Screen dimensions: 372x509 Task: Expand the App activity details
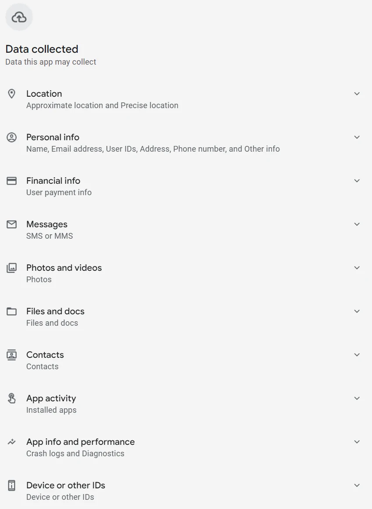[357, 398]
